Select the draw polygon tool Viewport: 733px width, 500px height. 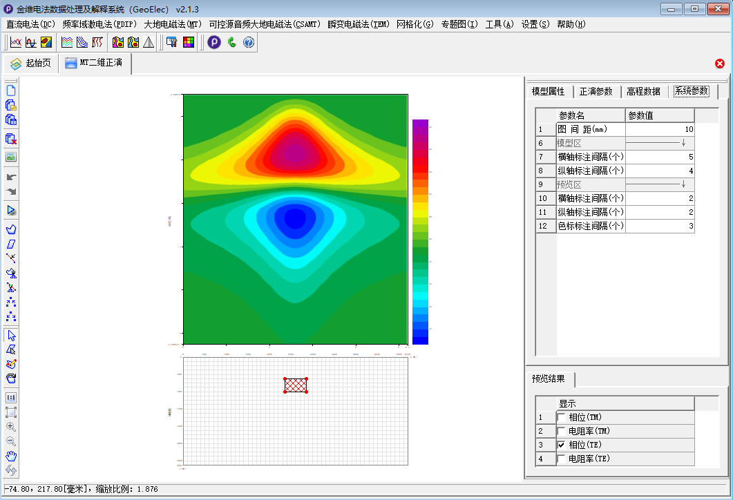[11, 229]
